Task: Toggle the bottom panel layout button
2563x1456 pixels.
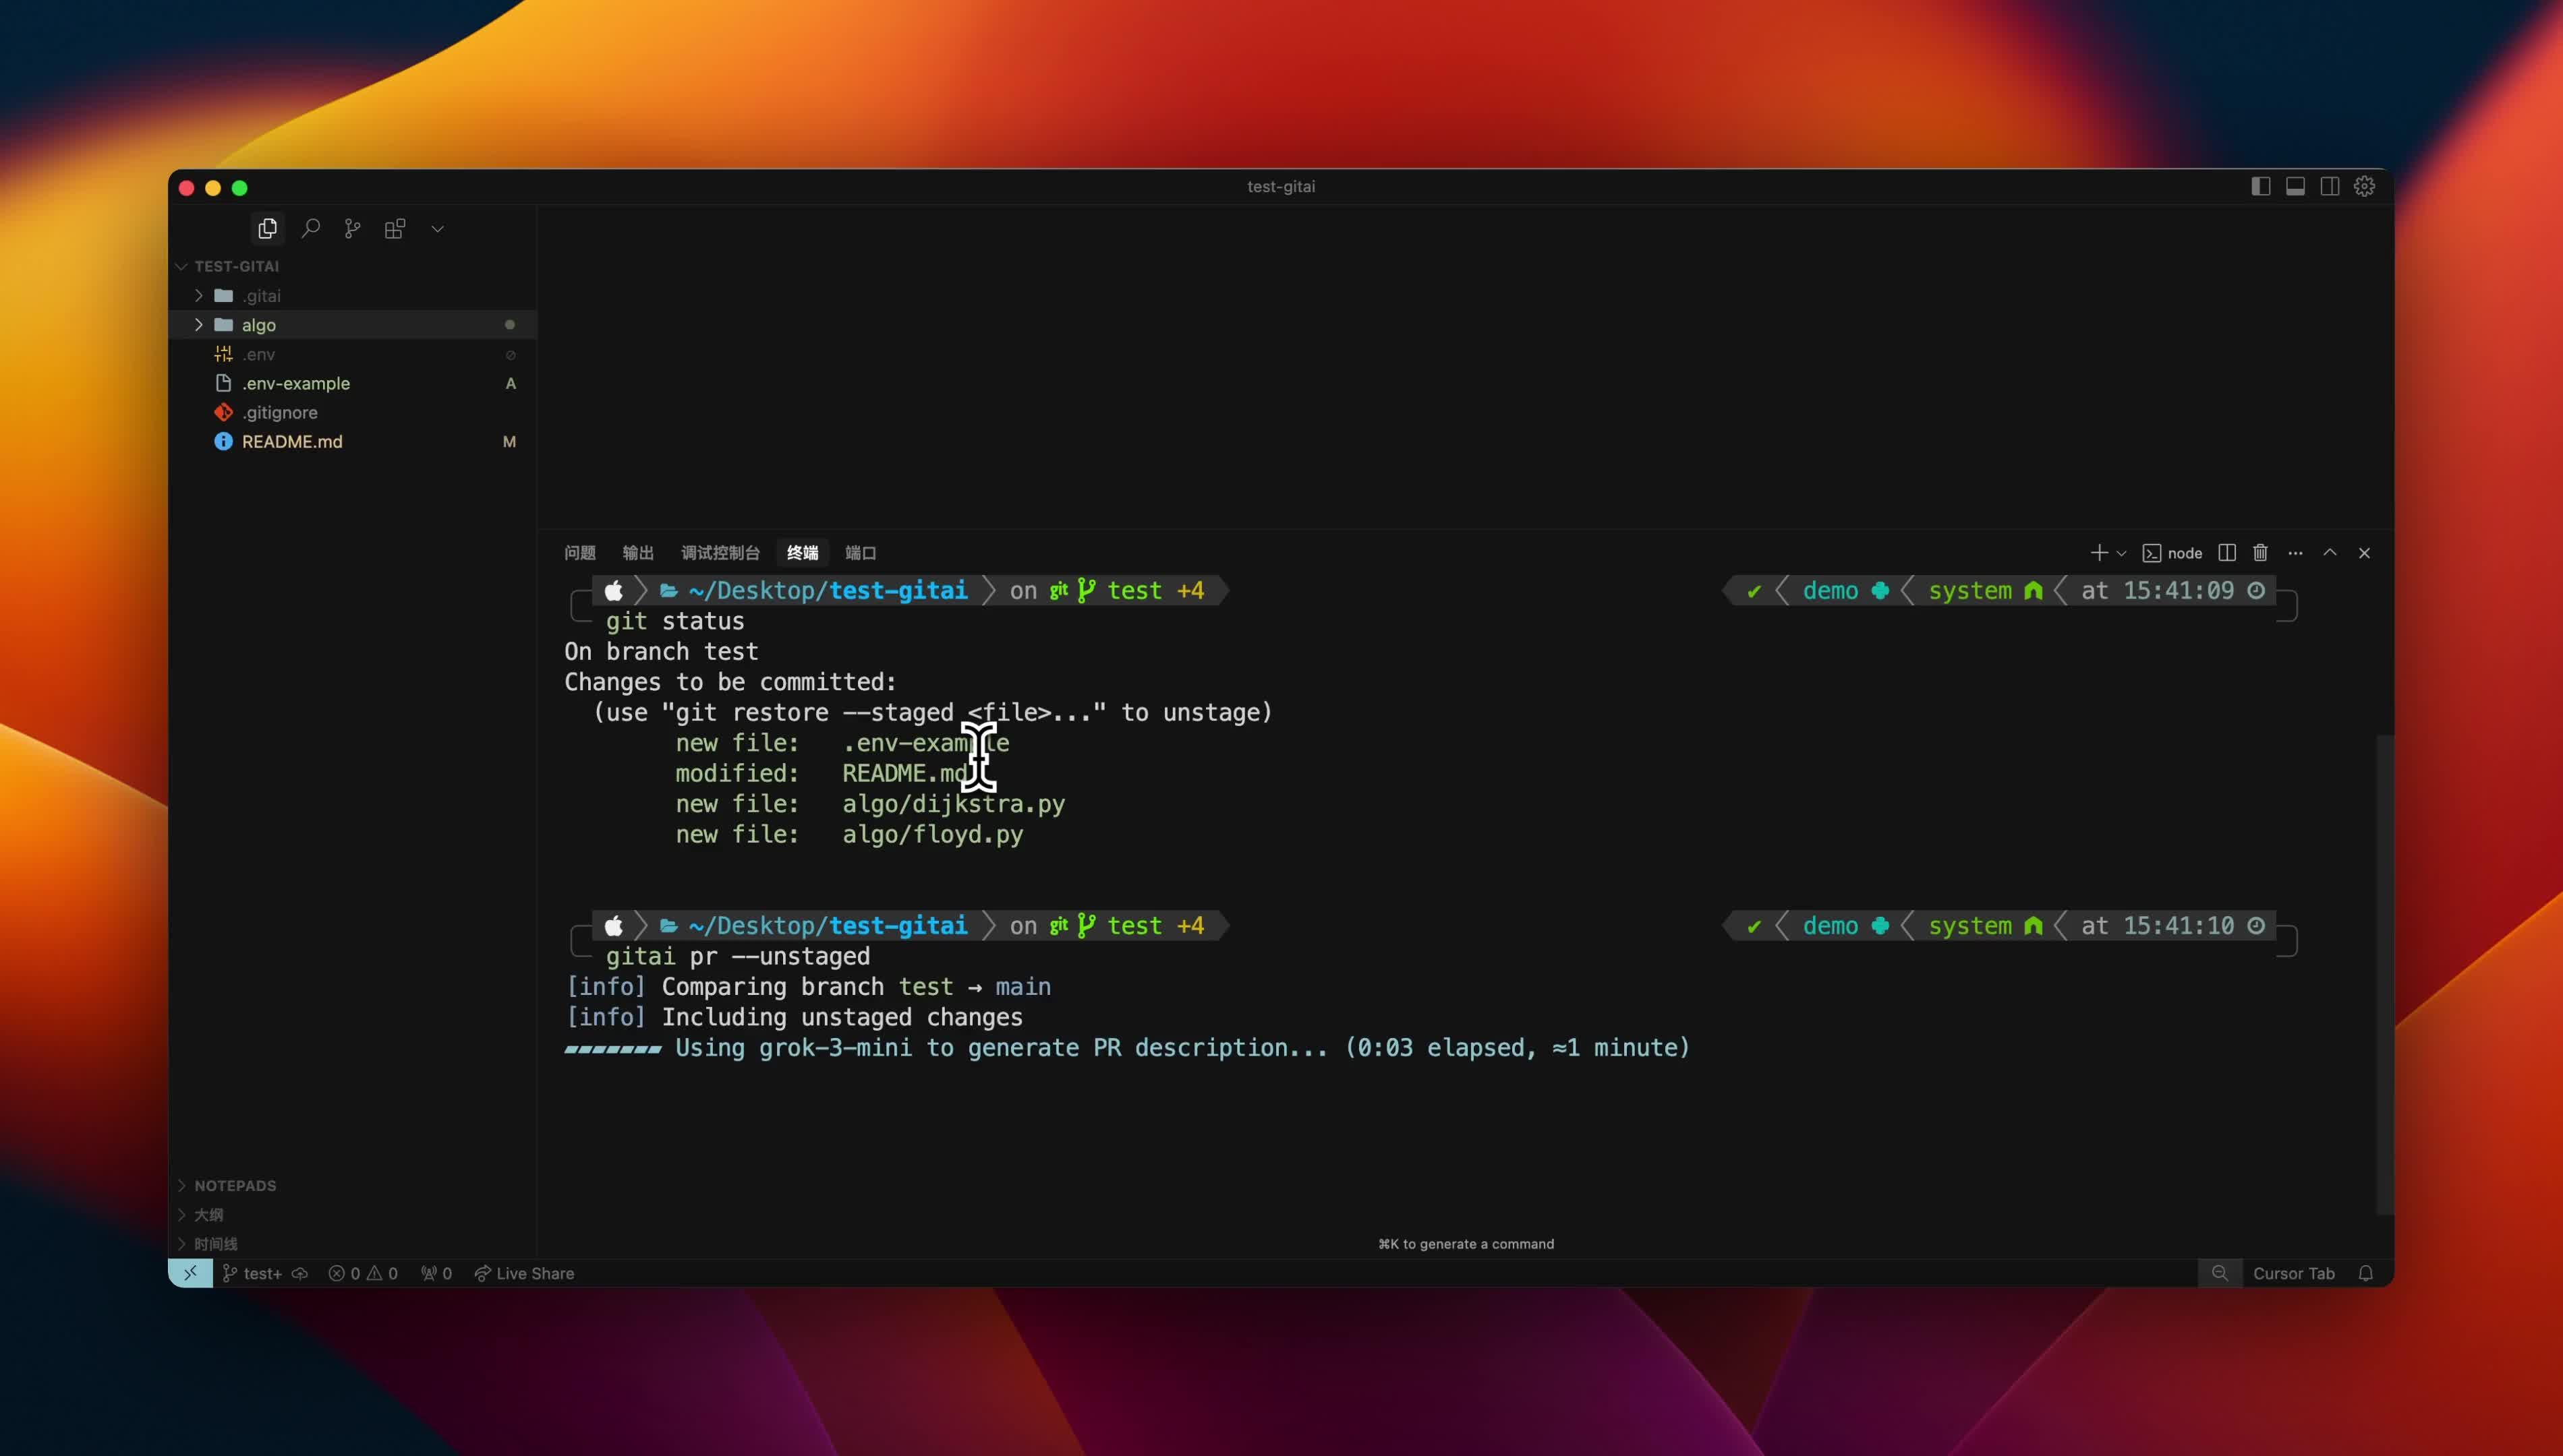Action: pos(2296,187)
